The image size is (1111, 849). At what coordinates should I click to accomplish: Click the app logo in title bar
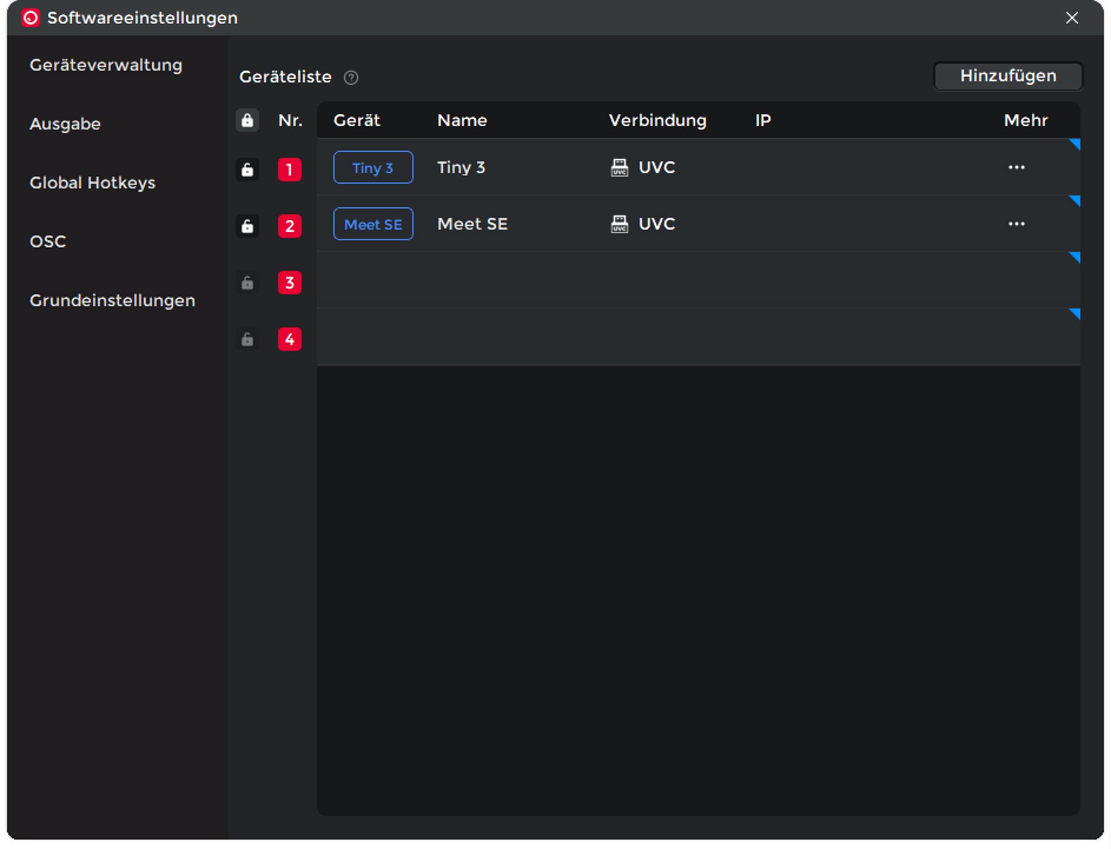[x=31, y=18]
